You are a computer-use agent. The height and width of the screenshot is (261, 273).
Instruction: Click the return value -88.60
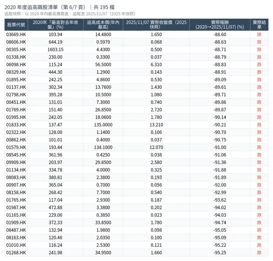point(220,34)
